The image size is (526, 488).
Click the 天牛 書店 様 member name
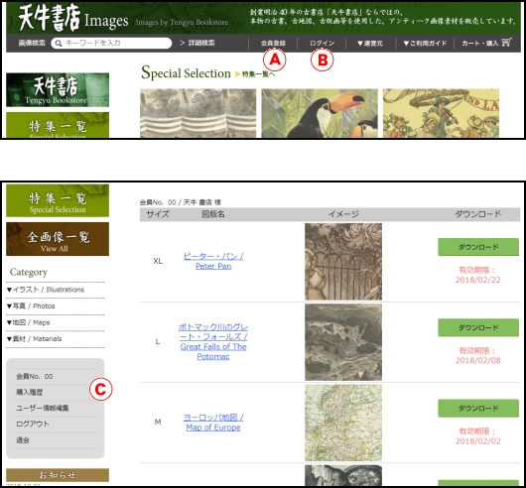point(202,202)
